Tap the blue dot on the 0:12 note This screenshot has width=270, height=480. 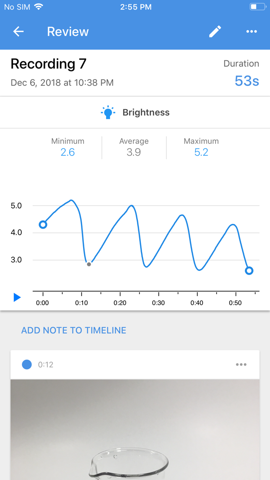pos(27,364)
